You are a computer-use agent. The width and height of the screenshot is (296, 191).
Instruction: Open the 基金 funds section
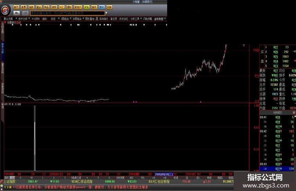[x=39, y=7]
